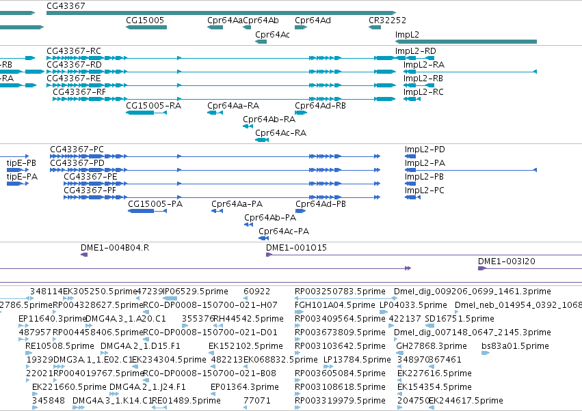Screen dimensions: 582x411
Task: Click the Dmel_dig_009206_0699_1461.3prime label
Action: 472,292
